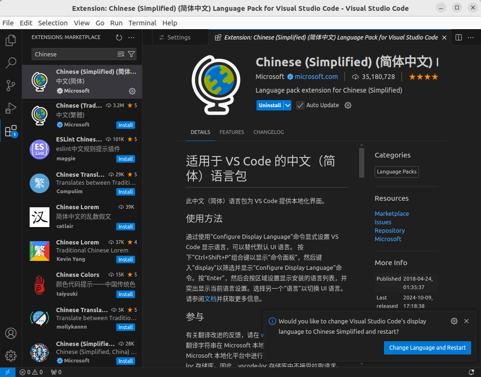Open manage gear for Chinese (Simplified) list item
The height and width of the screenshot is (377, 481).
(x=132, y=91)
